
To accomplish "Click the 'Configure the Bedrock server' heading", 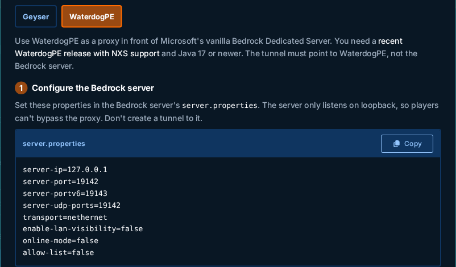I will 93,88.
